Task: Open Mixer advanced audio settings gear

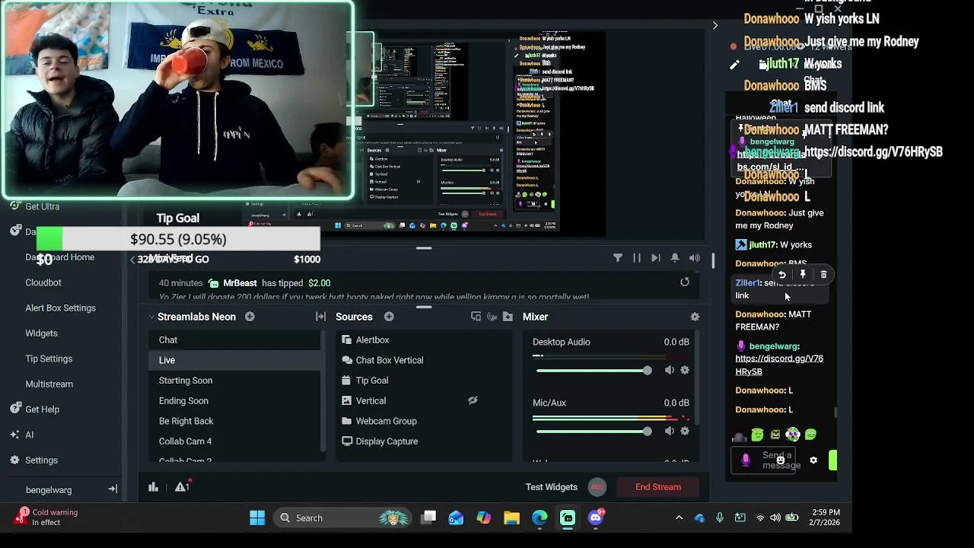Action: tap(694, 317)
